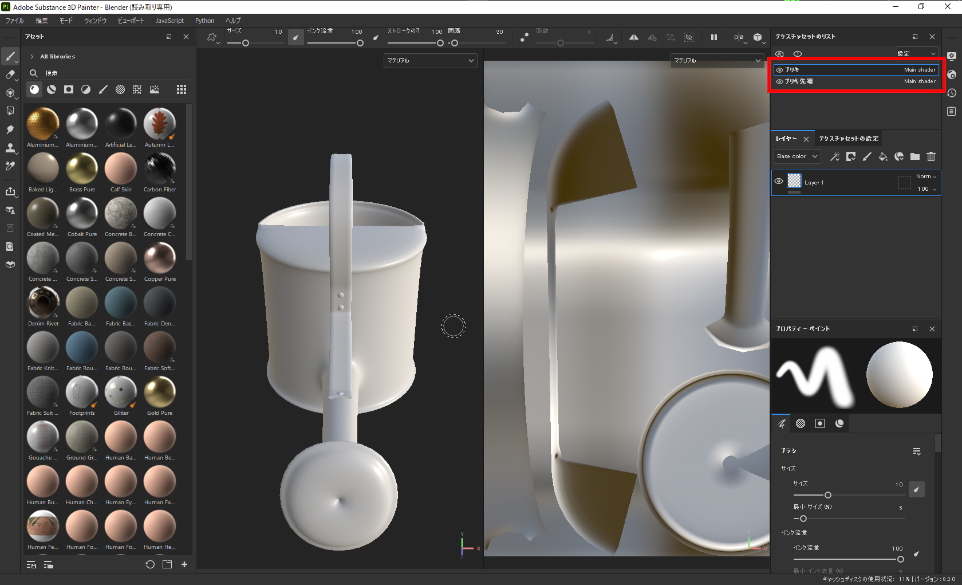This screenshot has width=962, height=585.
Task: Open Layer 1 opacity dropdown
Action: pyautogui.click(x=927, y=189)
